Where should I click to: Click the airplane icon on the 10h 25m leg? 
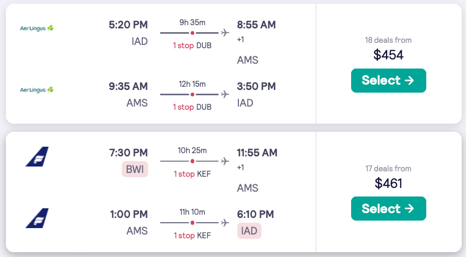click(x=225, y=161)
